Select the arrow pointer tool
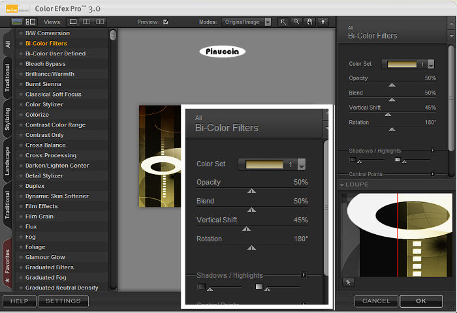Viewport: 457px width, 313px height. (283, 22)
